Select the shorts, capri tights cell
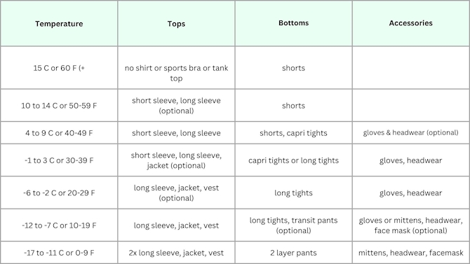 coord(293,132)
